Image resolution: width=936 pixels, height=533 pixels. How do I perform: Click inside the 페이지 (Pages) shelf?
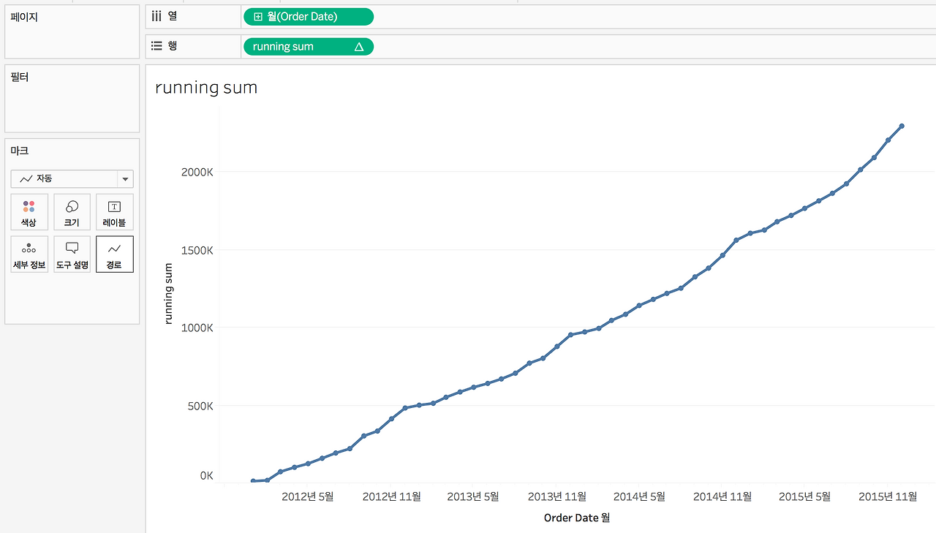(x=72, y=31)
